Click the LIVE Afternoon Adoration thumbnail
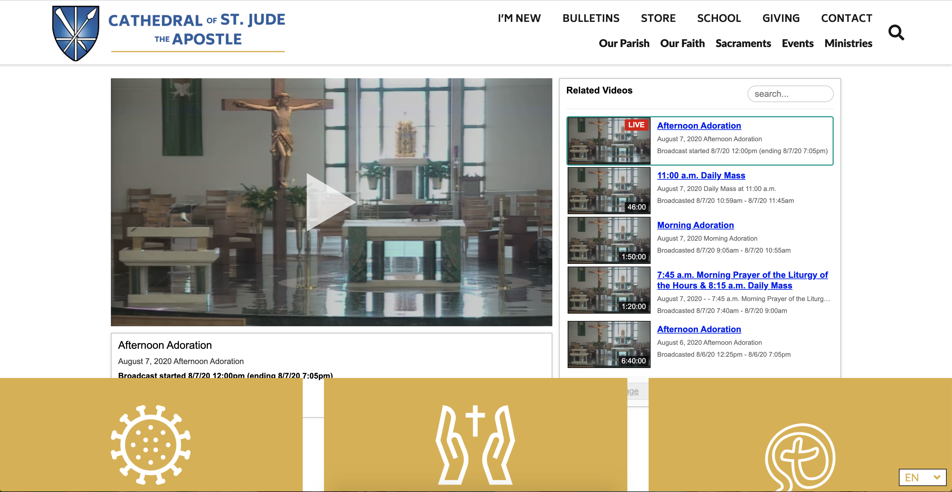 pos(609,141)
